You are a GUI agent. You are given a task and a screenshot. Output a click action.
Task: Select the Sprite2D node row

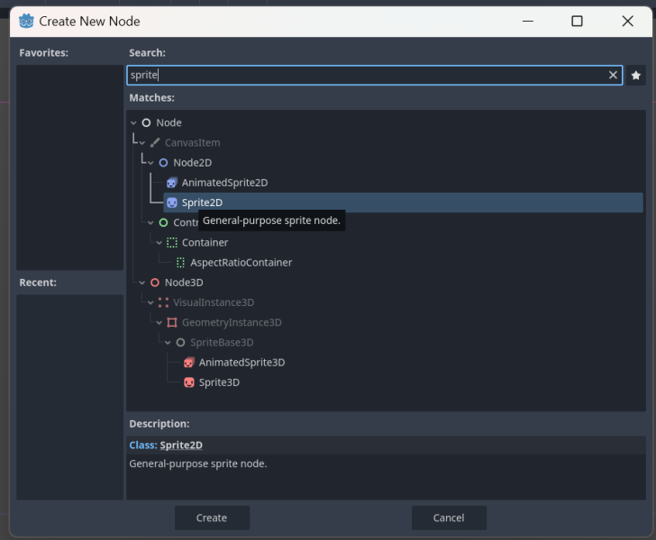[x=403, y=202]
